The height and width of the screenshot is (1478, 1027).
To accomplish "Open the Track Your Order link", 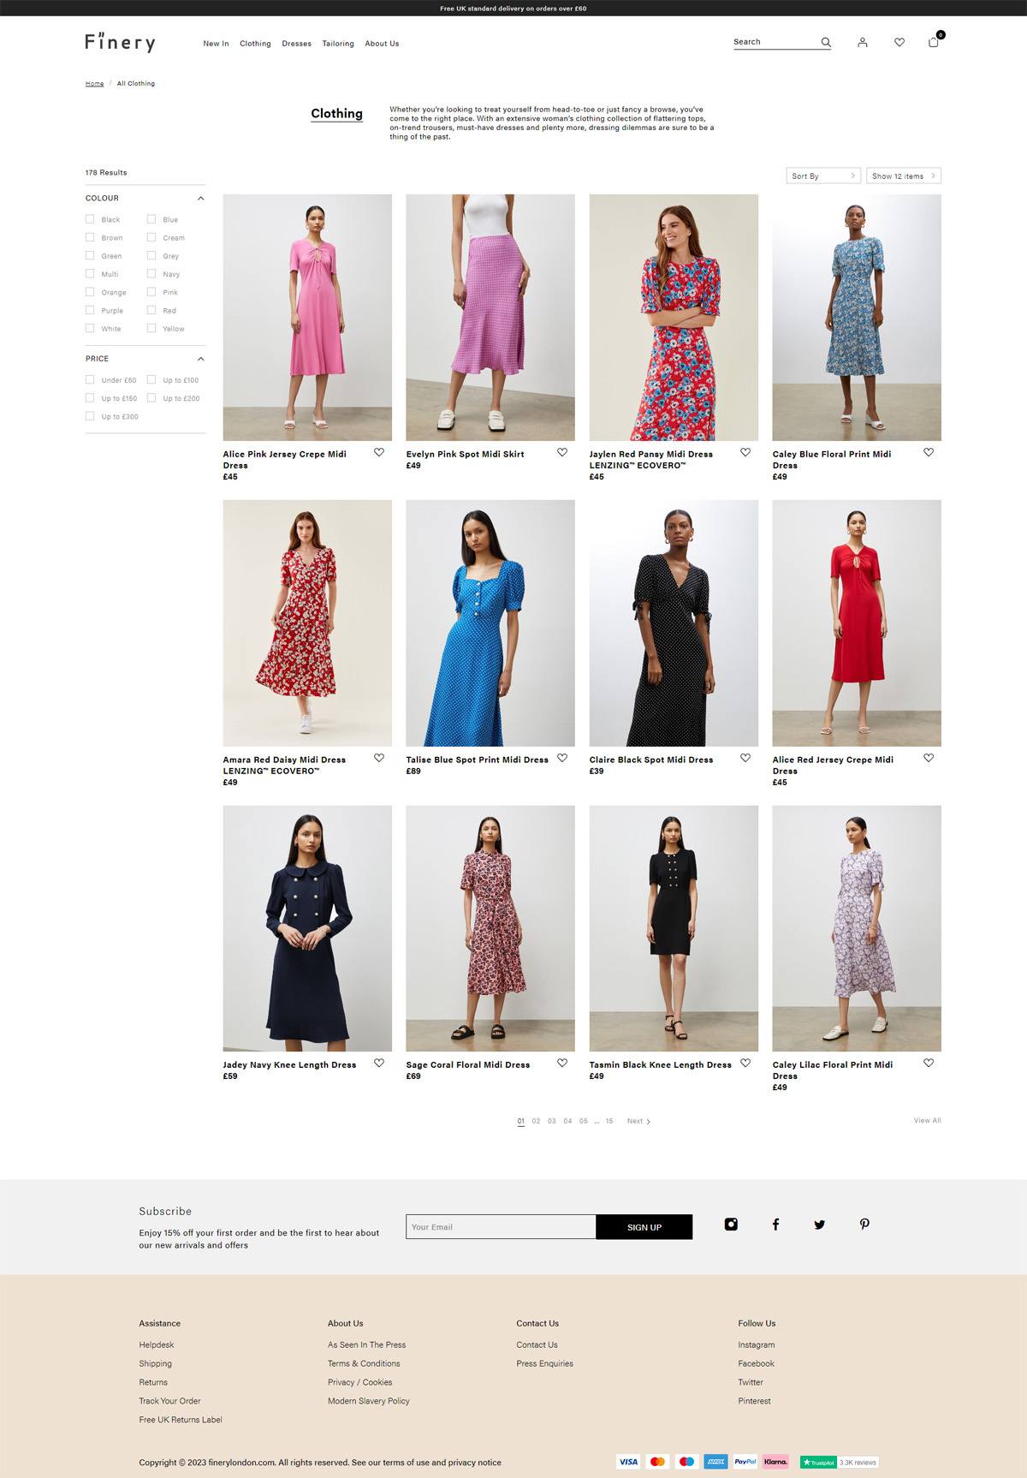I will click(x=170, y=1401).
